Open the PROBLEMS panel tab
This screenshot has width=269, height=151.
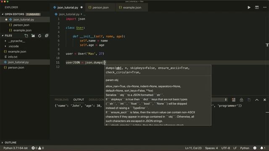coord(62,100)
